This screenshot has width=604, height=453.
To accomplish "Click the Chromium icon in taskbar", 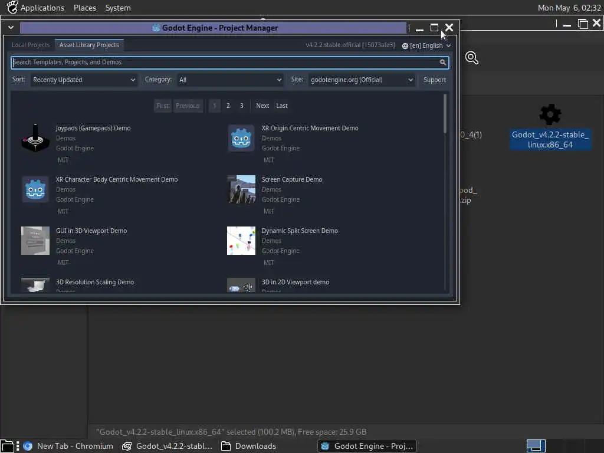I will click(x=28, y=446).
